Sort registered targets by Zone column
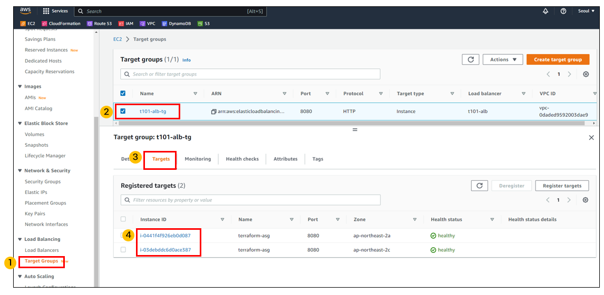This screenshot has height=295, width=604. [x=415, y=219]
